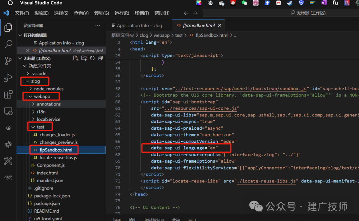
Task: Collapse the 新建文件夹 folder
Action: tap(25, 66)
